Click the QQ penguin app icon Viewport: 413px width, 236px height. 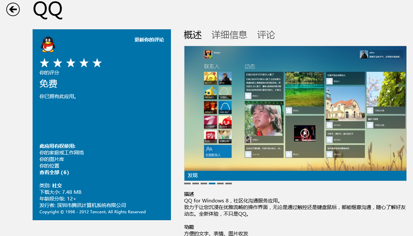(x=48, y=44)
